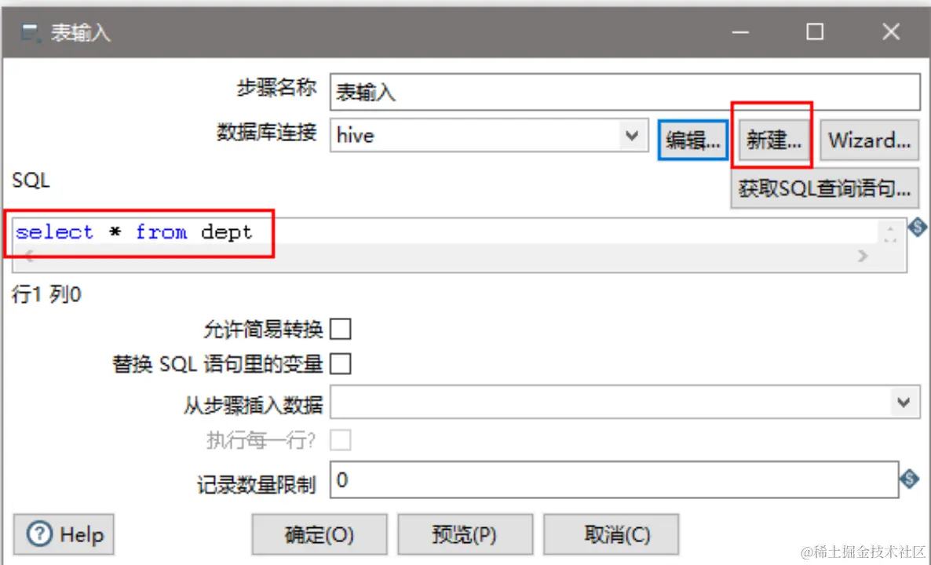Viewport: 931px width, 565px height.
Task: Click the 编辑... button
Action: coord(693,140)
